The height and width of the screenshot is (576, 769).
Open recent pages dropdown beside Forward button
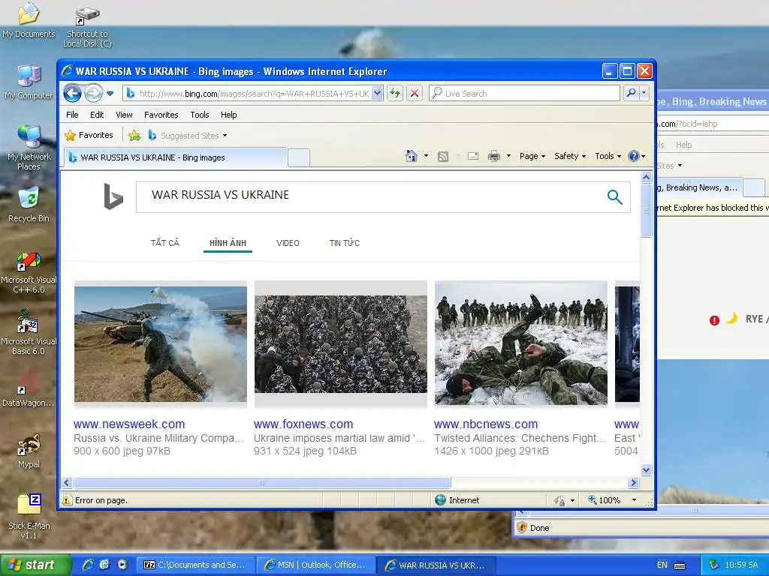(x=110, y=93)
